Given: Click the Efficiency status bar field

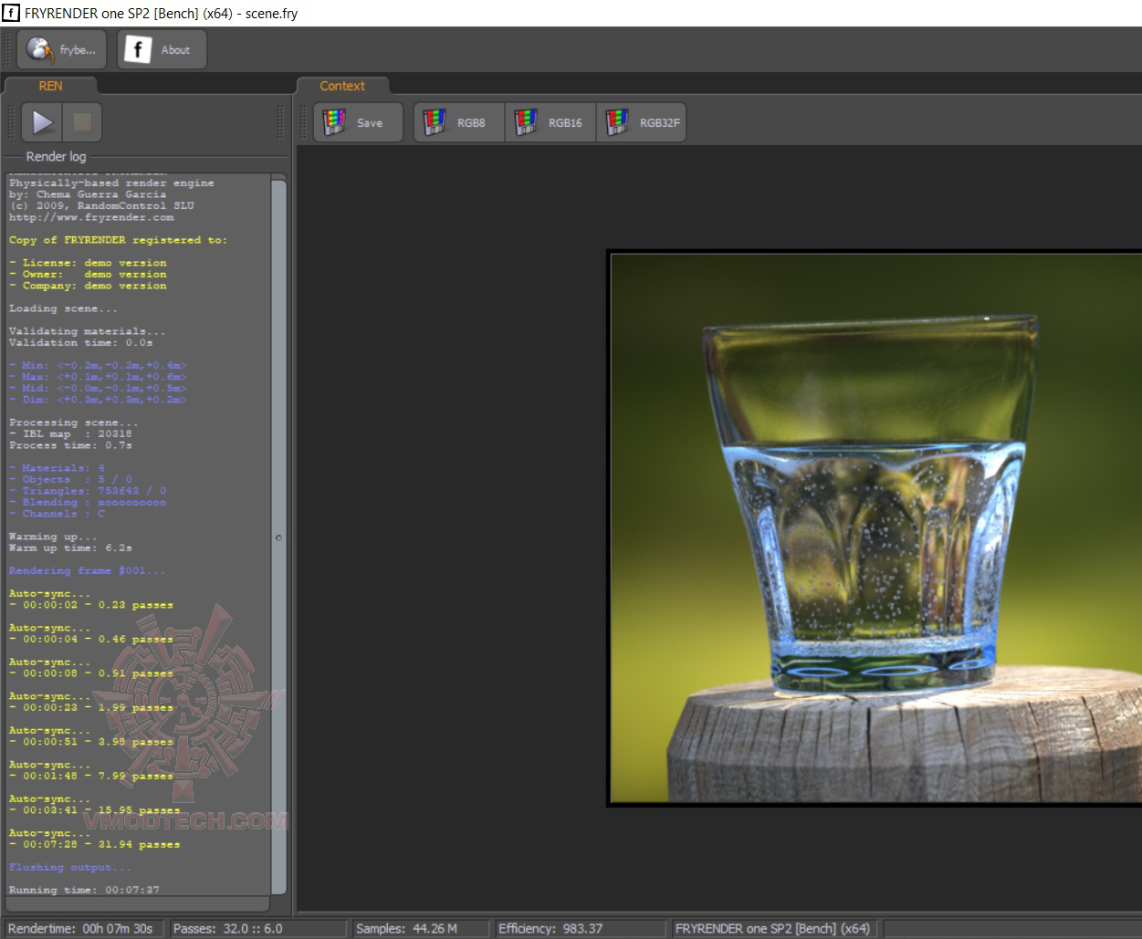Looking at the screenshot, I should [550, 928].
